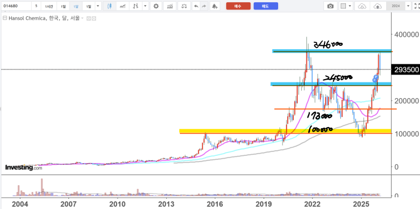Screen dimensions: 420x209
Task: Toggle the legend visibility eye icon
Action: coord(89,19)
